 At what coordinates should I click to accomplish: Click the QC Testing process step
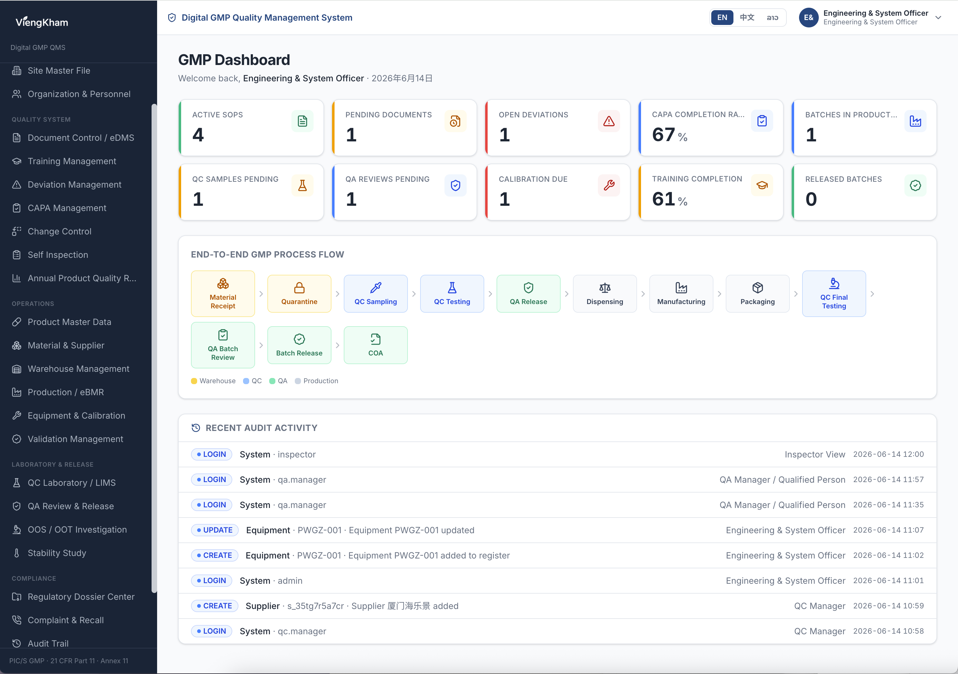click(x=452, y=294)
